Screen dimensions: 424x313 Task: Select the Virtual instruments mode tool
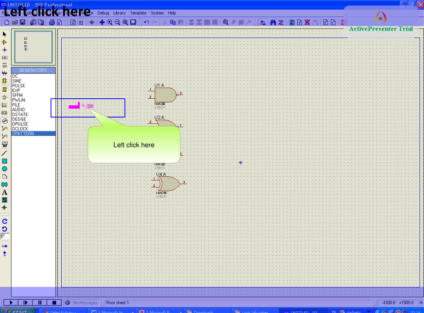[5, 145]
